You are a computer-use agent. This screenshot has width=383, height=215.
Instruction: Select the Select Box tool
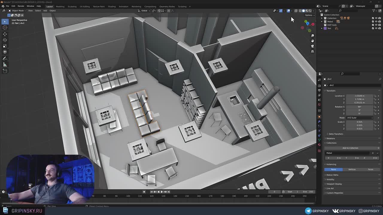coord(5,21)
